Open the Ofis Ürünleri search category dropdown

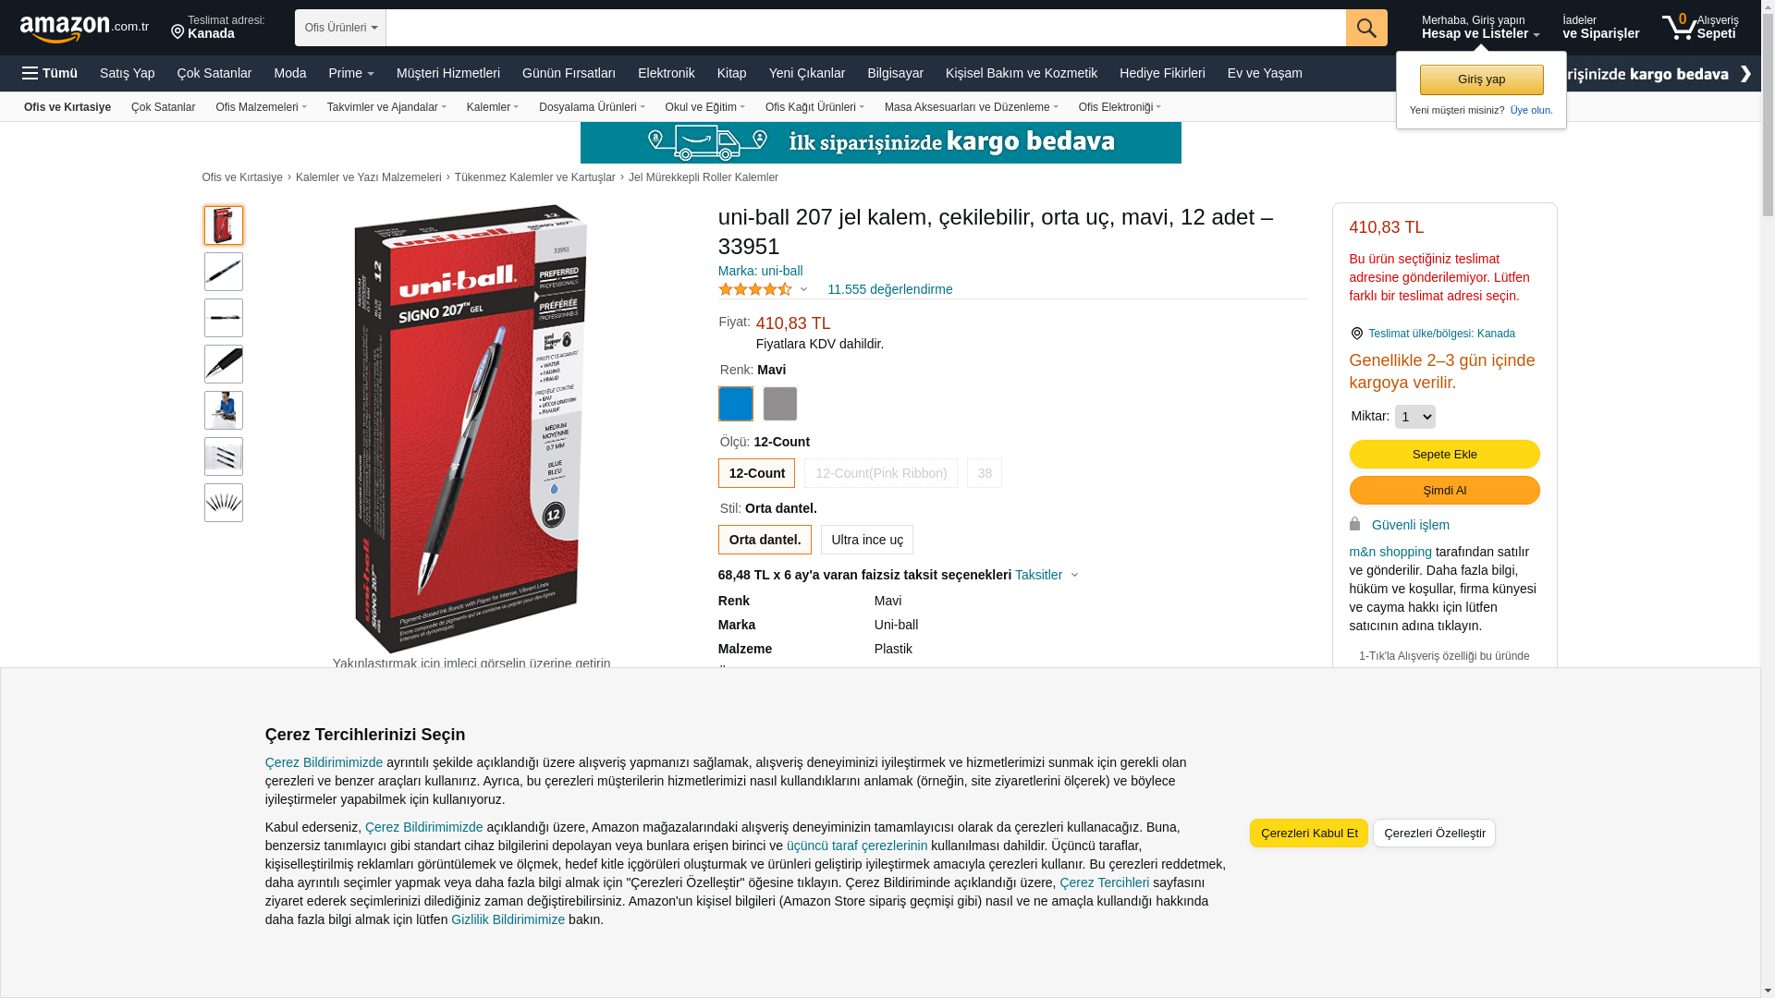(x=340, y=28)
